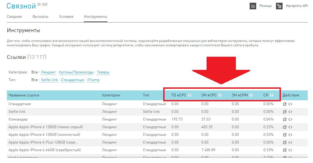This screenshot has width=313, height=163.
Task: Click code brackets icon for Selfie link row
Action: pyautogui.click(x=290, y=112)
